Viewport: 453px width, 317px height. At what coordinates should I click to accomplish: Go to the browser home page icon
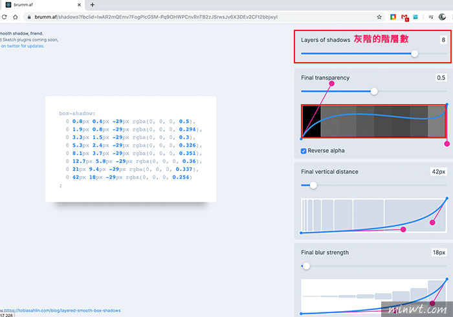pos(16,17)
